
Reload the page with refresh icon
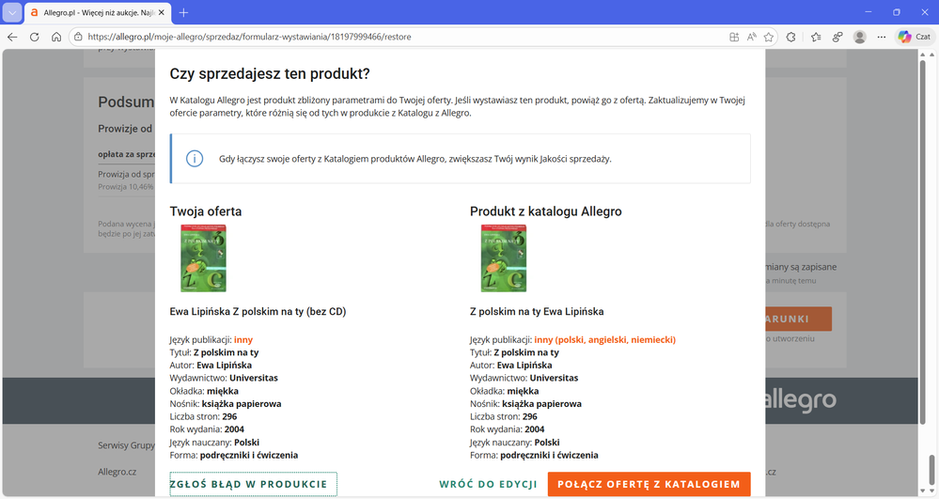click(35, 37)
